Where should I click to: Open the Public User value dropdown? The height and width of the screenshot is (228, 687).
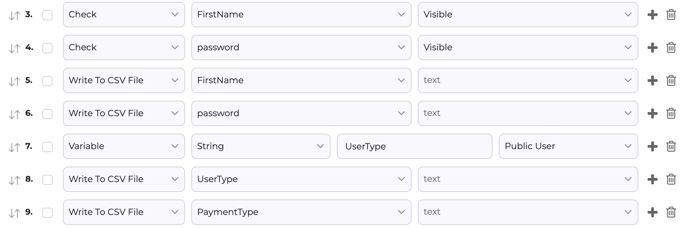pos(568,146)
